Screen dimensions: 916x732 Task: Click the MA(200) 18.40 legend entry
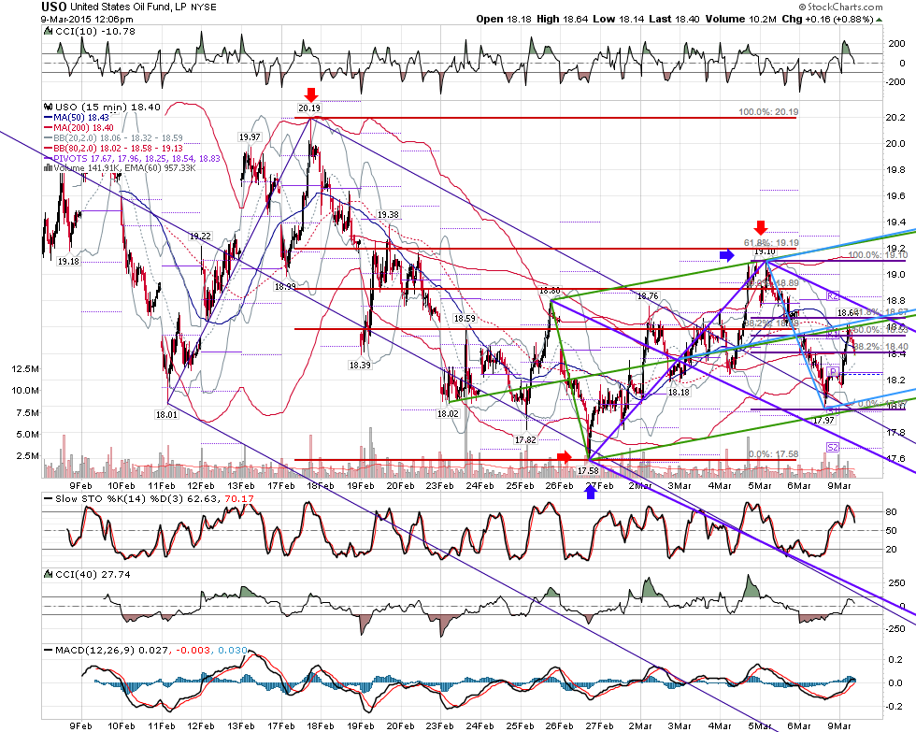[79, 128]
